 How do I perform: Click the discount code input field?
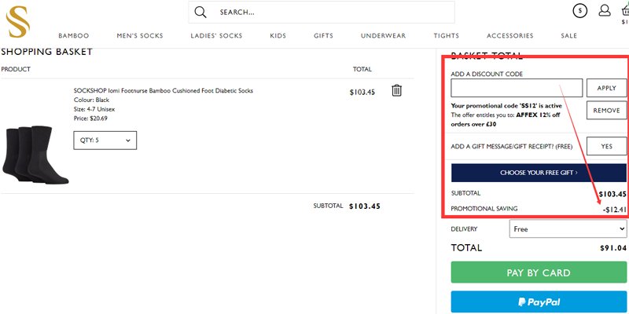517,88
